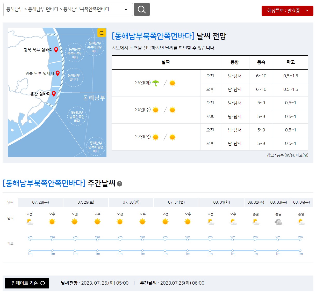Click 07.30(일) morning sunny icon

[x=120, y=222]
